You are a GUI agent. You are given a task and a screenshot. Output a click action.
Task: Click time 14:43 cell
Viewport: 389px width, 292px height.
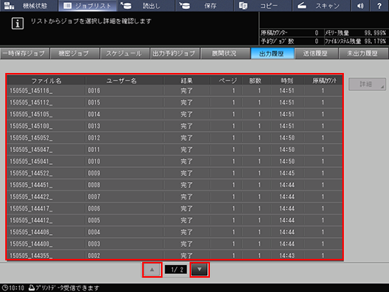[287, 255]
